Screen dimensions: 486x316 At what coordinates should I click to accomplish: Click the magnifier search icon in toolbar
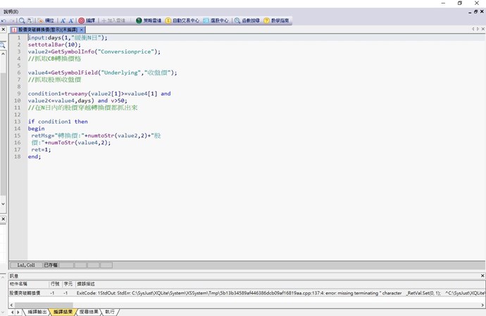click(x=22, y=21)
